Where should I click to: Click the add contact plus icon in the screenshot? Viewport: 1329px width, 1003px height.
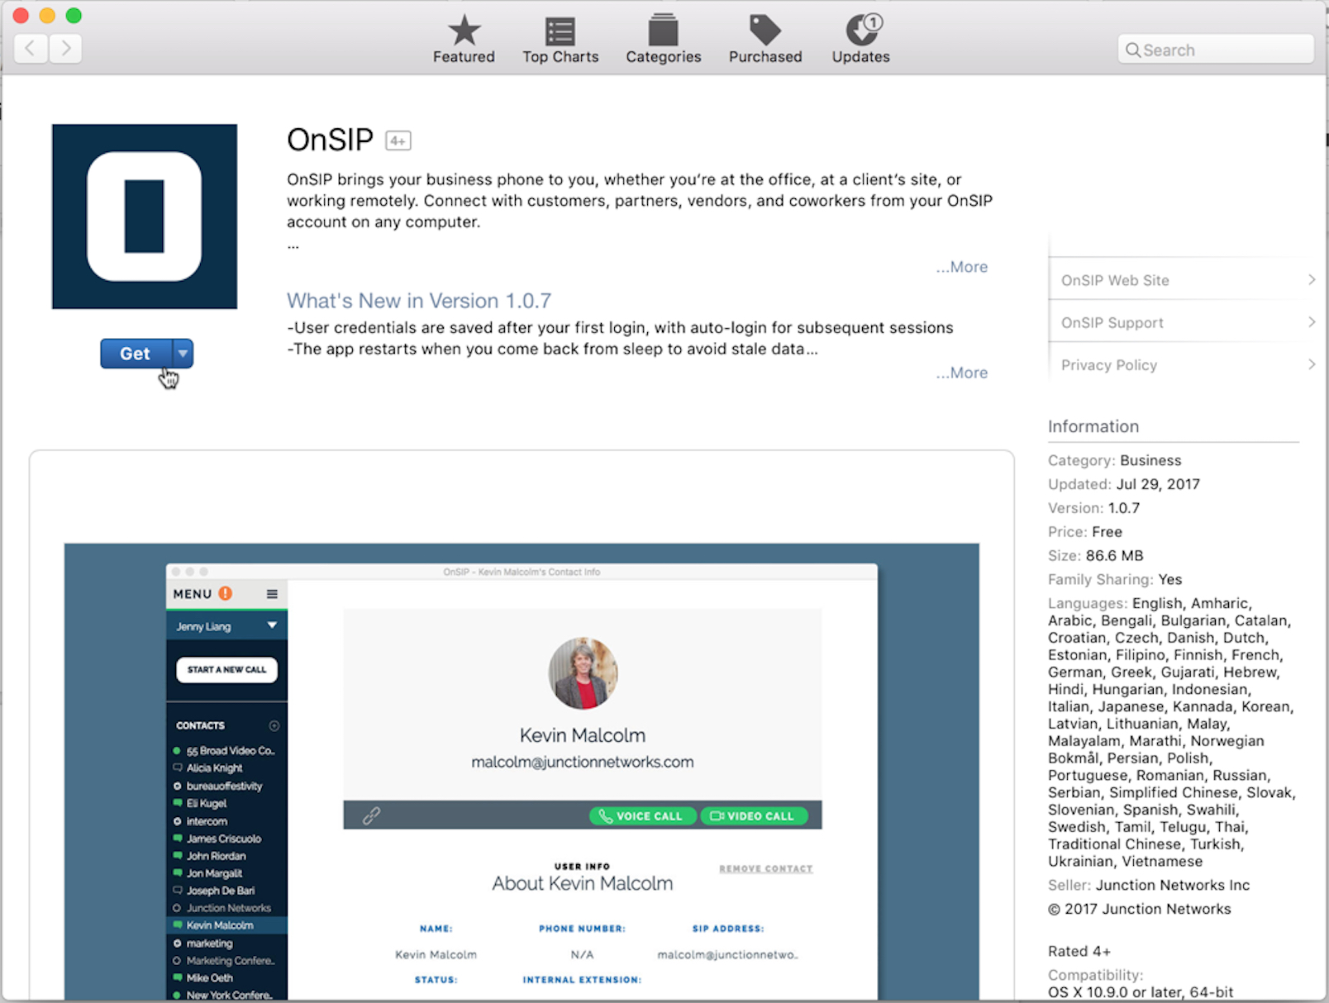coord(274,725)
